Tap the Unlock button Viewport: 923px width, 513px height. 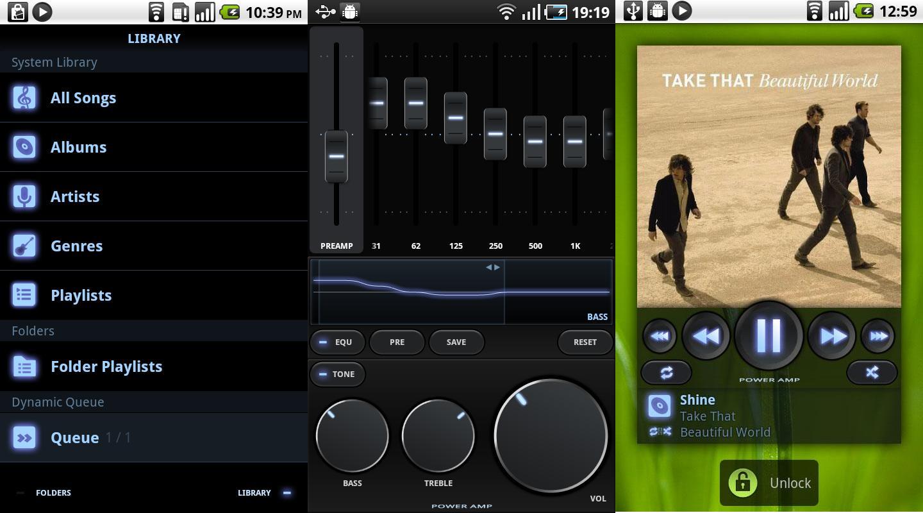tap(769, 483)
